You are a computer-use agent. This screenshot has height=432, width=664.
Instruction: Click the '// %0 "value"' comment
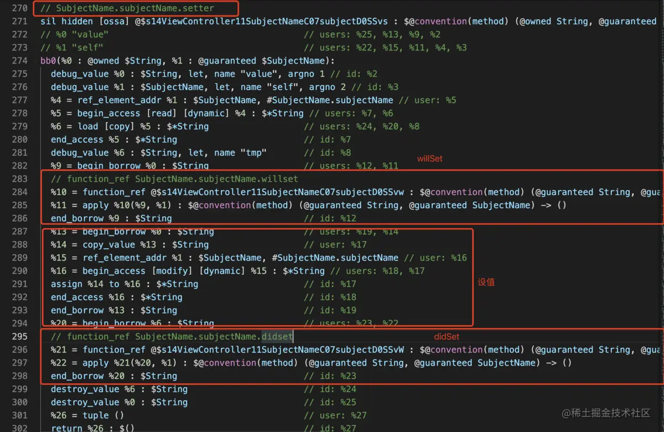[x=75, y=34]
